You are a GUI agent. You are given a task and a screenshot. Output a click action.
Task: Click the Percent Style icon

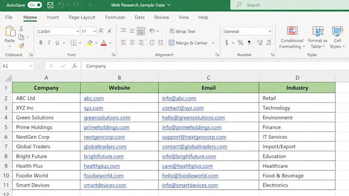click(240, 42)
